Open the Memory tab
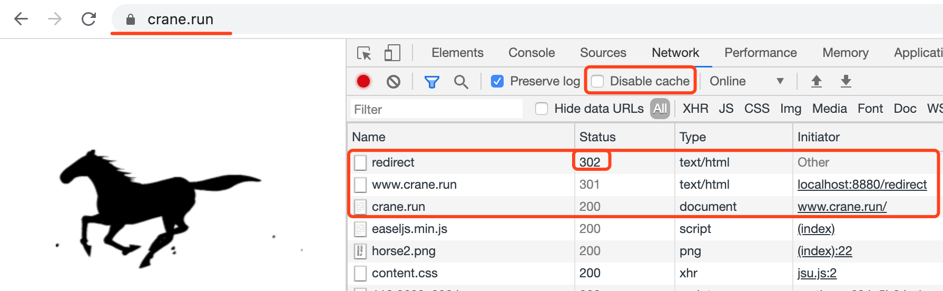This screenshot has width=943, height=291. 846,53
